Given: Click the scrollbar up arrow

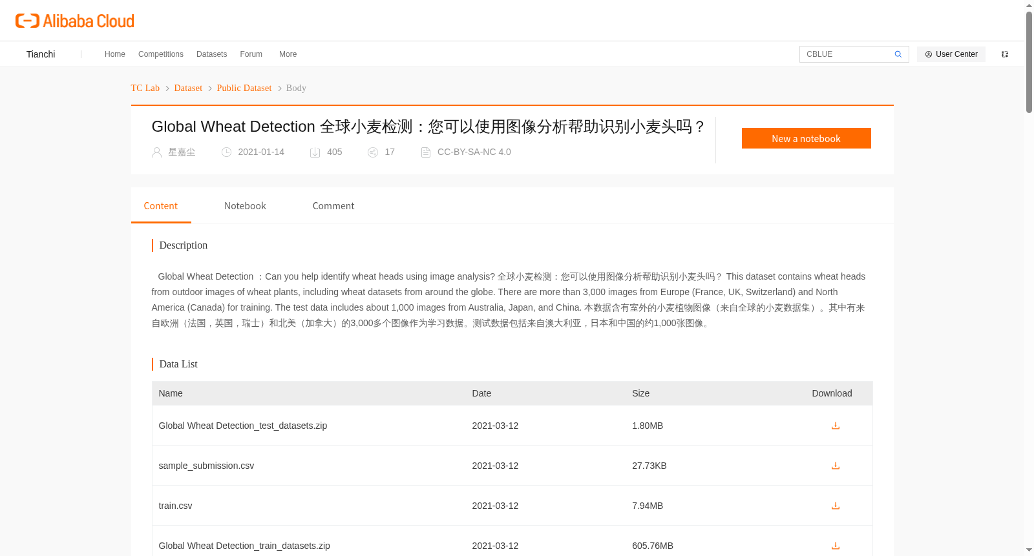Looking at the screenshot, I should [1029, 5].
